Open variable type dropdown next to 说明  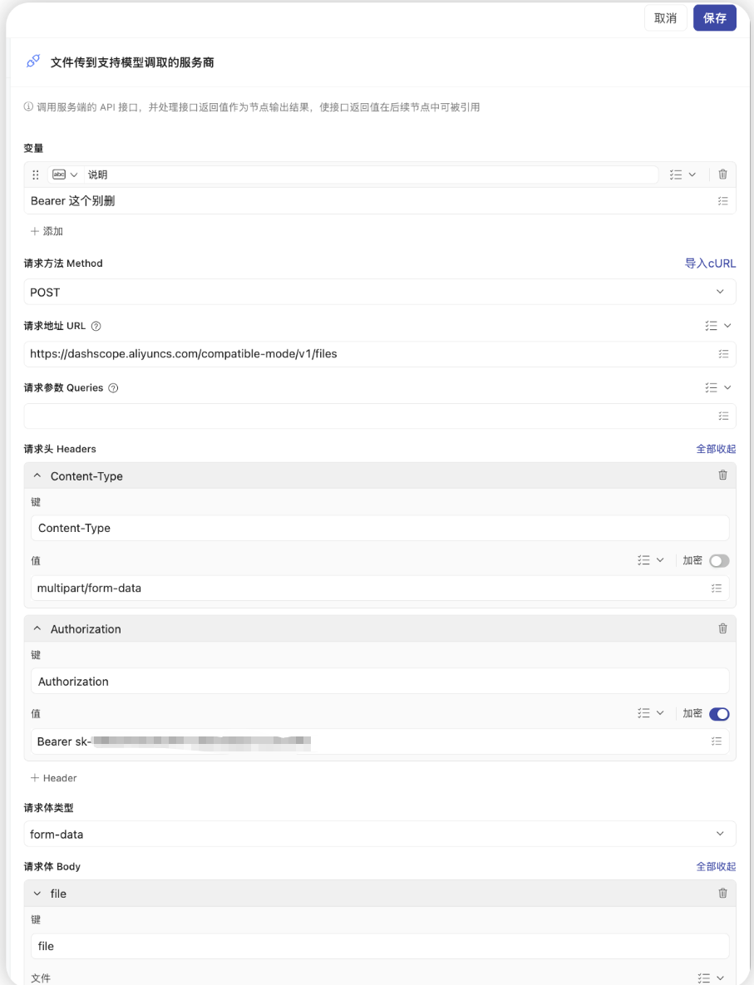tap(65, 175)
